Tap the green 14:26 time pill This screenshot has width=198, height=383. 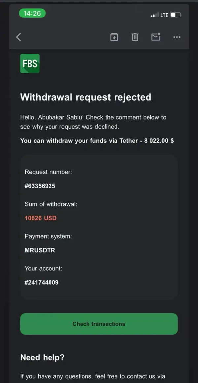32,13
